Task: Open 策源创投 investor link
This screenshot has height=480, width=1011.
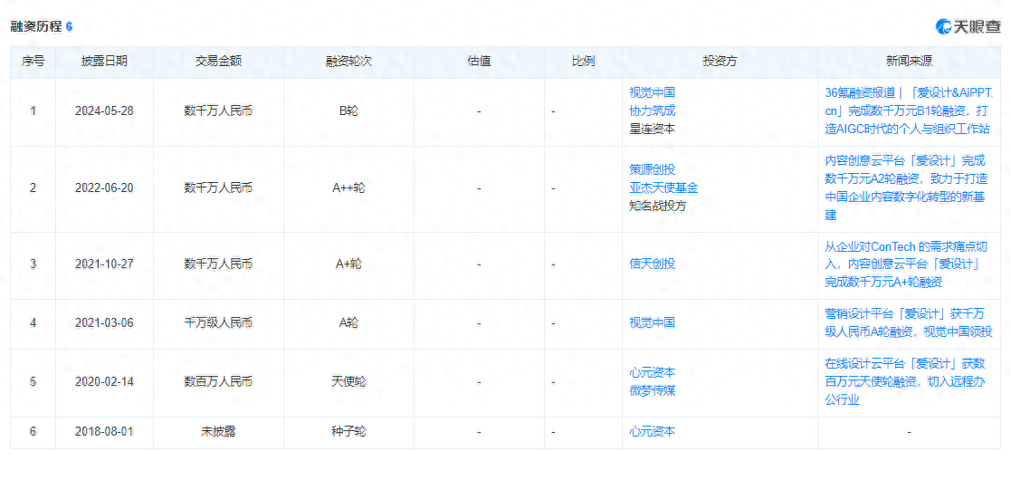Action: (x=652, y=169)
